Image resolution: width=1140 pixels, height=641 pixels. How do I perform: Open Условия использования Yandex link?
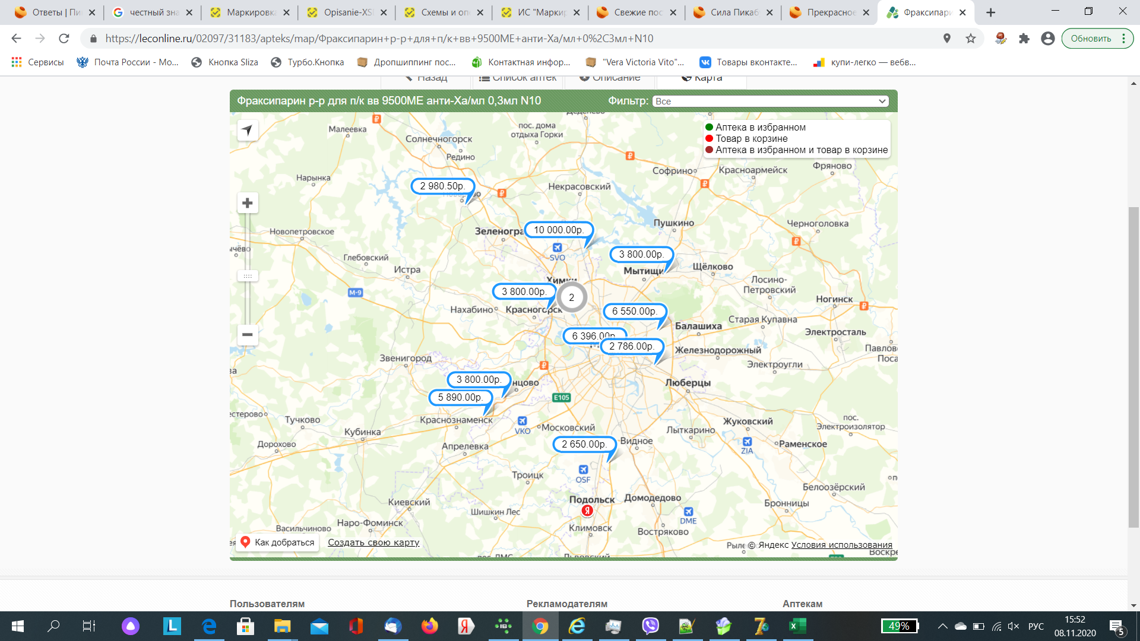point(841,545)
